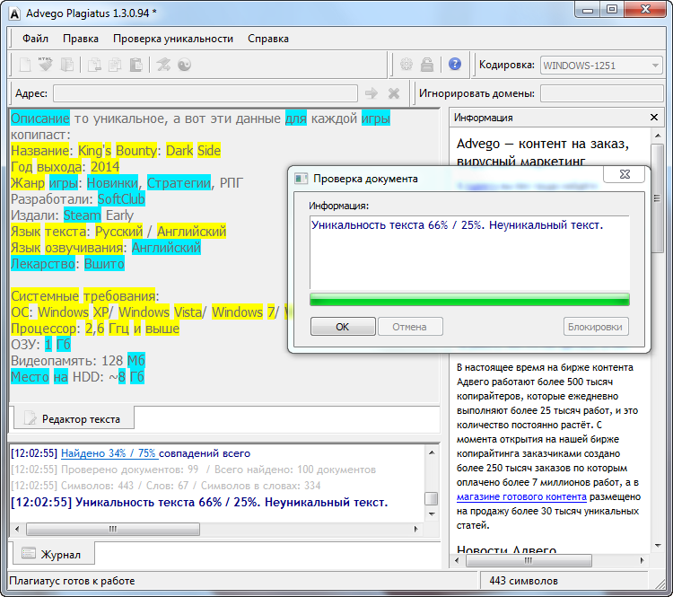Open the Проверка уникальности menu

pyautogui.click(x=173, y=39)
